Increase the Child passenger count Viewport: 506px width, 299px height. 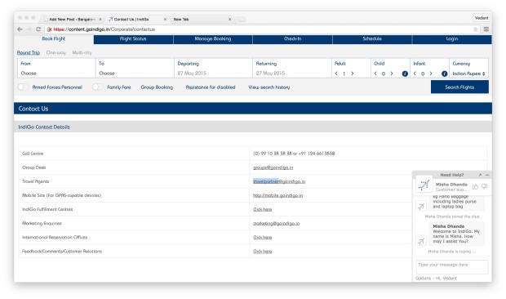click(392, 74)
